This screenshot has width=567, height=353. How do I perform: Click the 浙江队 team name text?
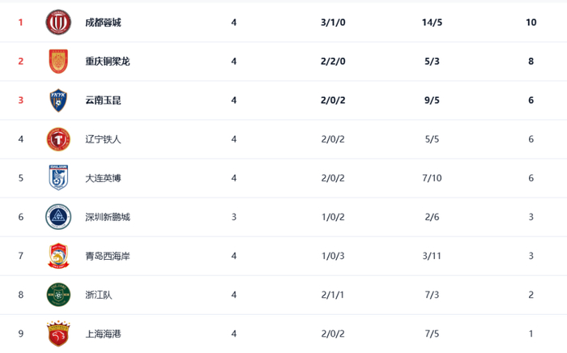pos(98,295)
